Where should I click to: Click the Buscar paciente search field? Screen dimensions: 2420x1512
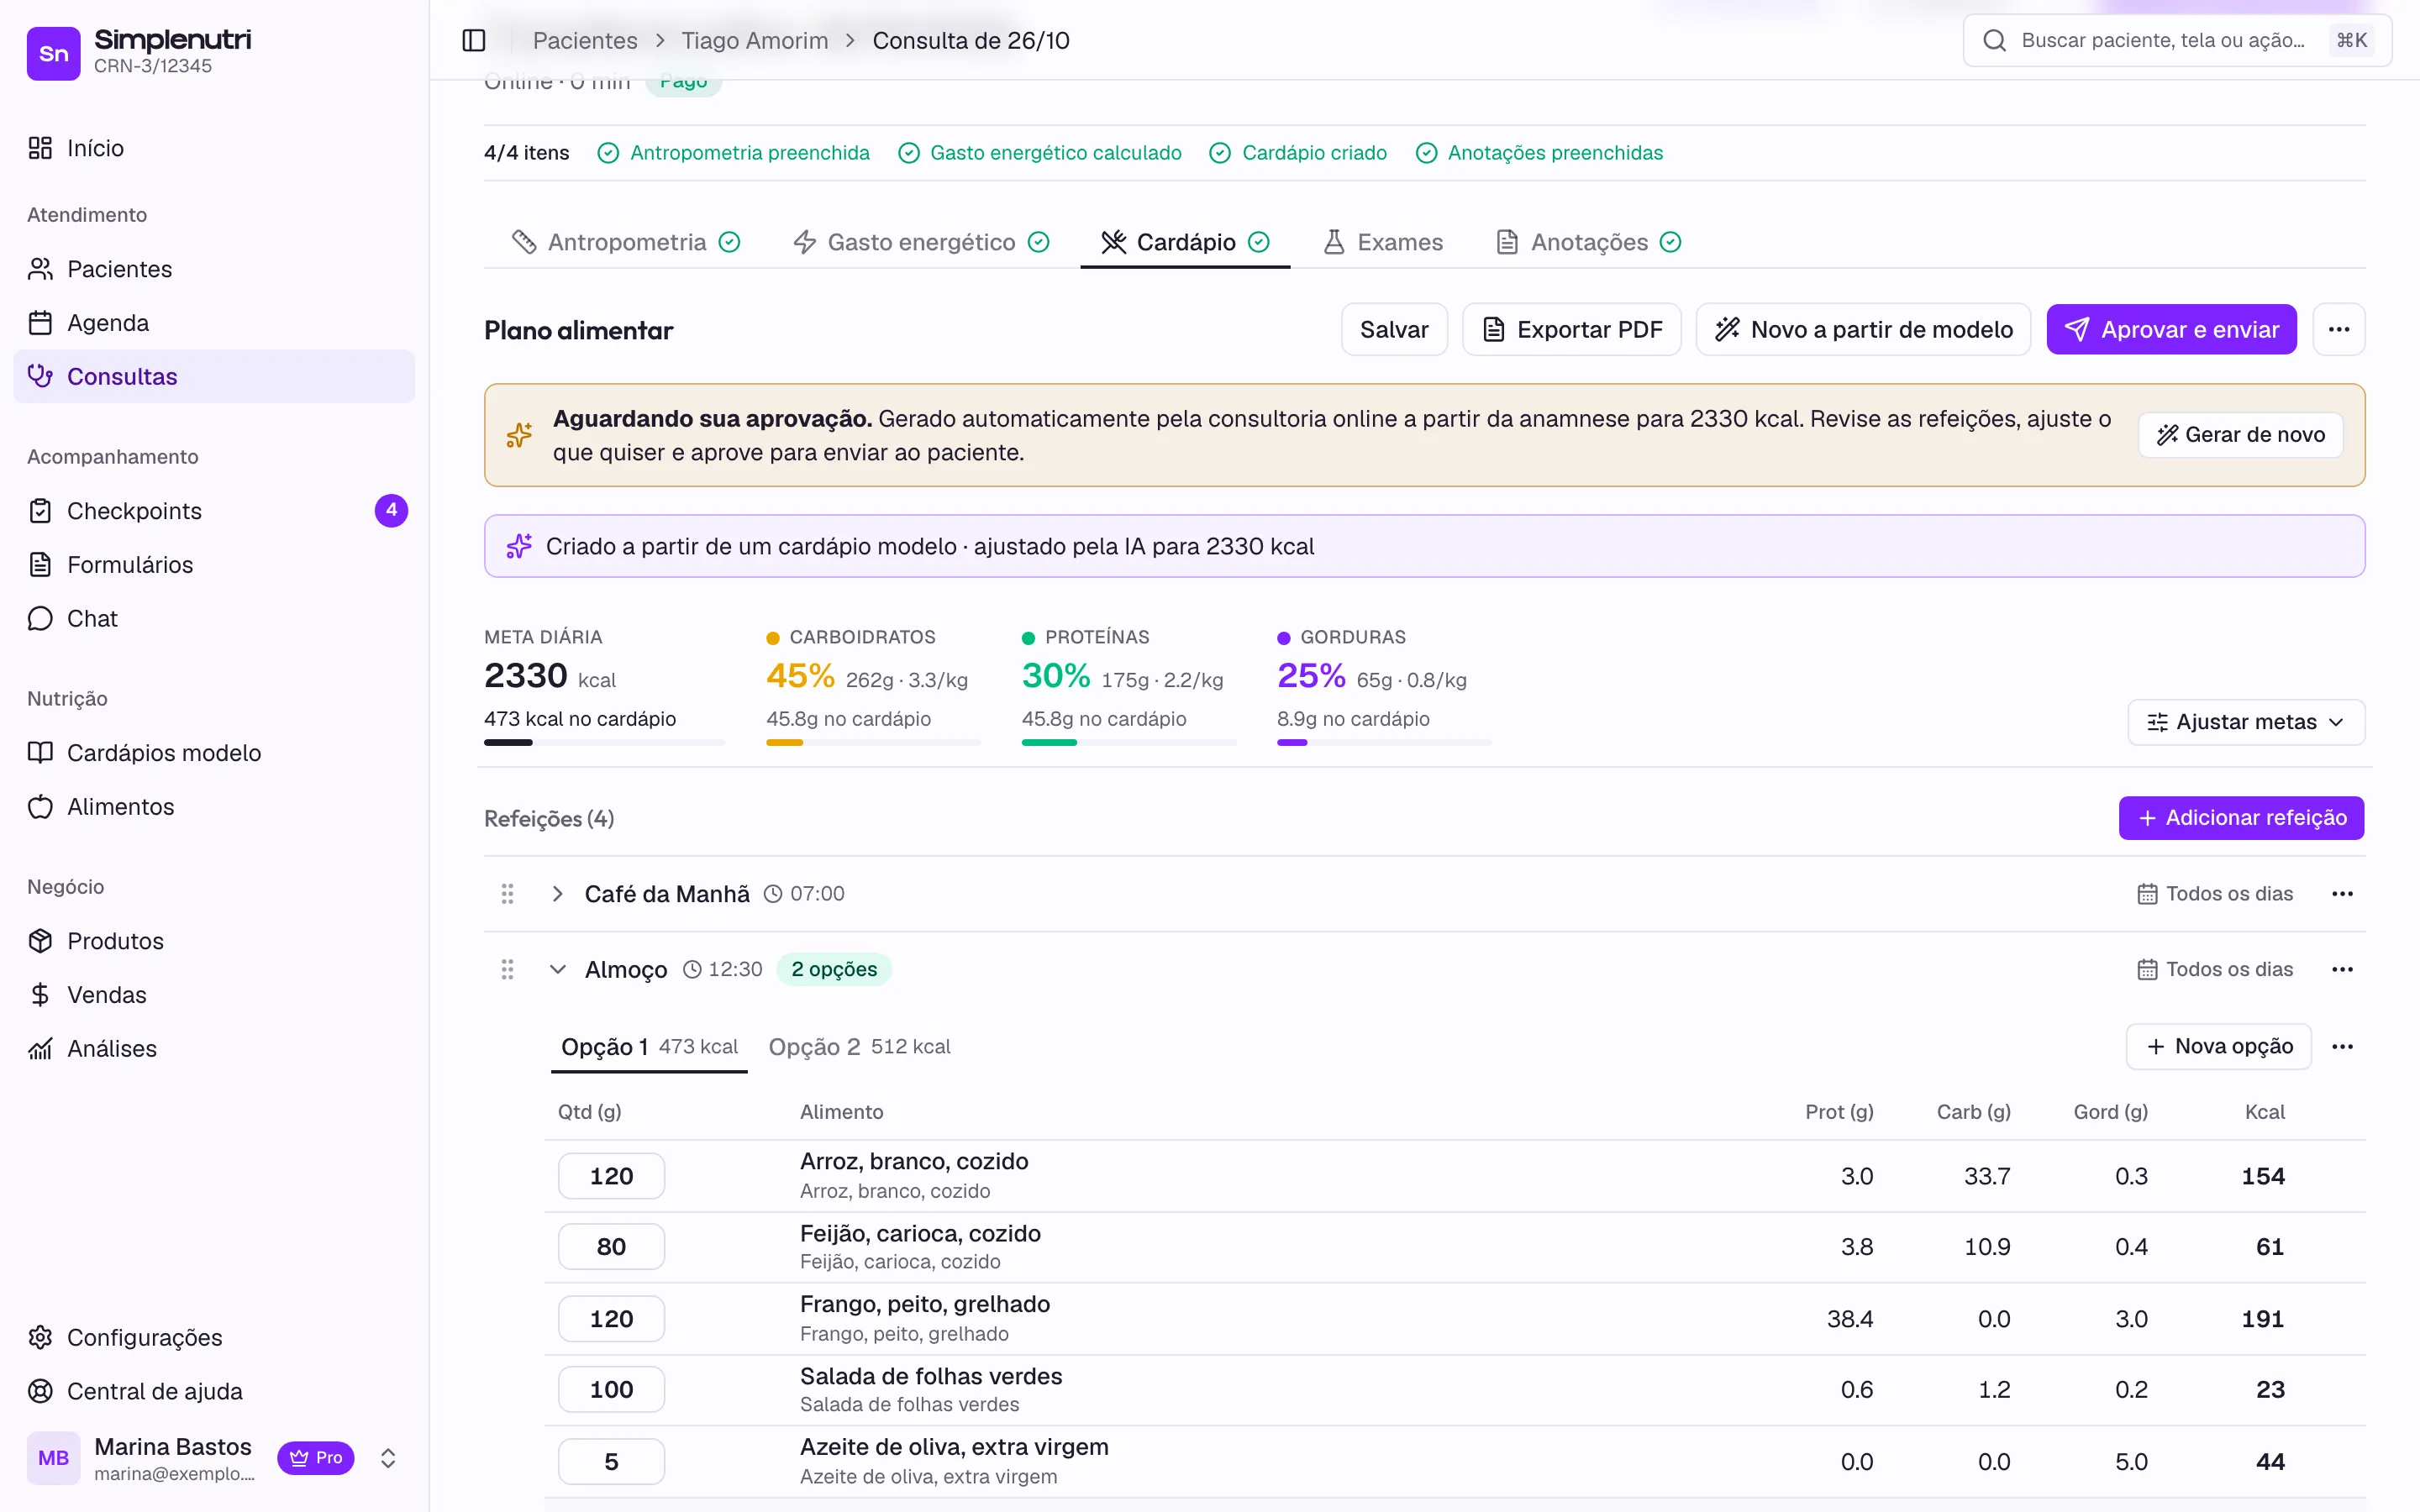(x=2177, y=40)
